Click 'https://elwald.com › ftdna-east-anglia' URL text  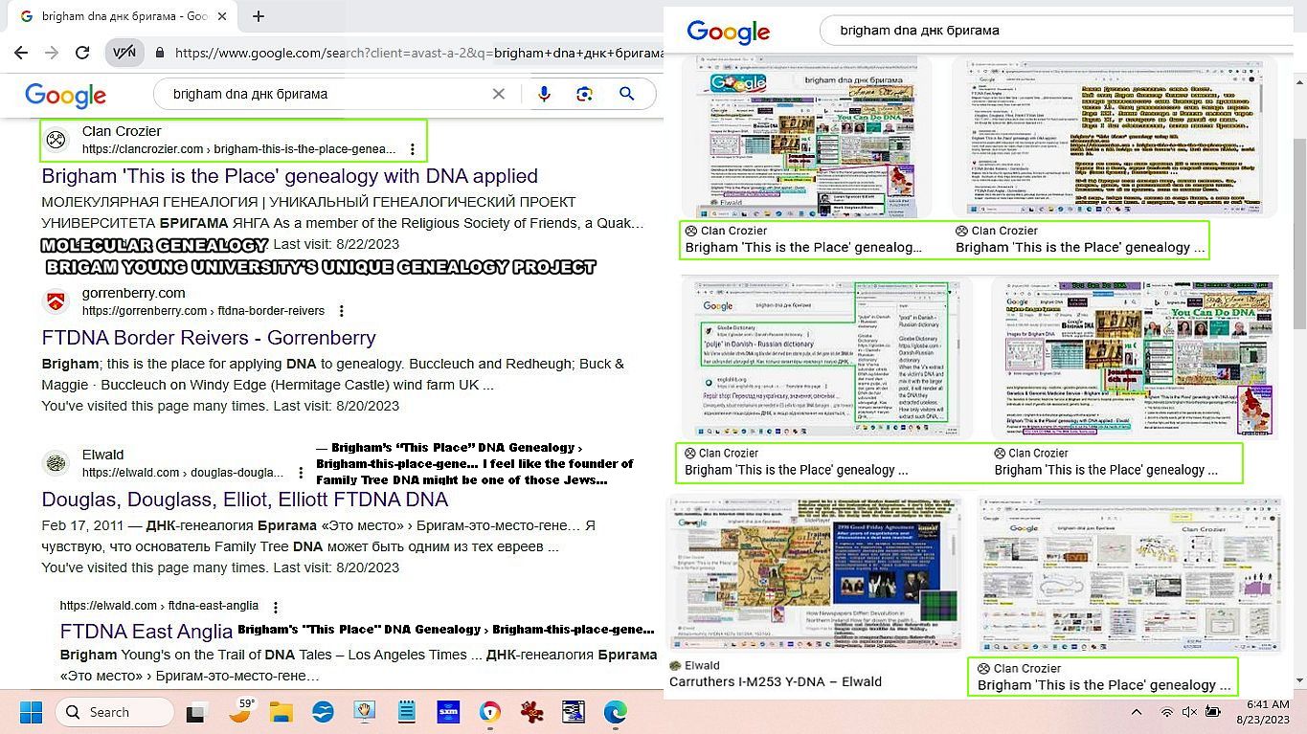pyautogui.click(x=159, y=606)
